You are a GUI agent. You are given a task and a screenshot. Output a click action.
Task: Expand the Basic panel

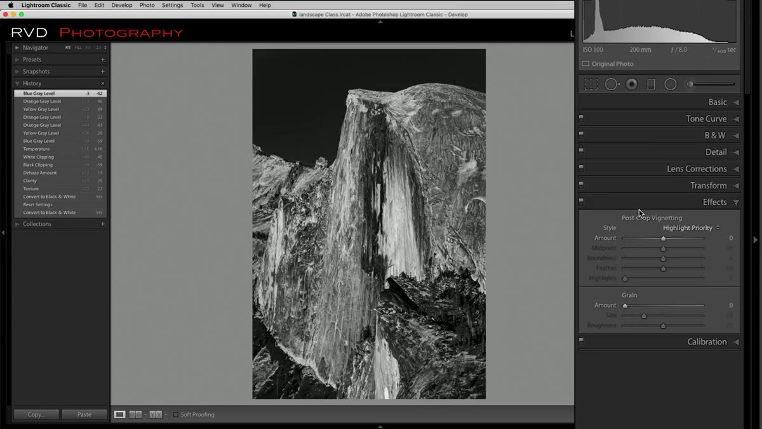pyautogui.click(x=736, y=102)
